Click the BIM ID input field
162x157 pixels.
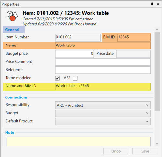coord(134,37)
